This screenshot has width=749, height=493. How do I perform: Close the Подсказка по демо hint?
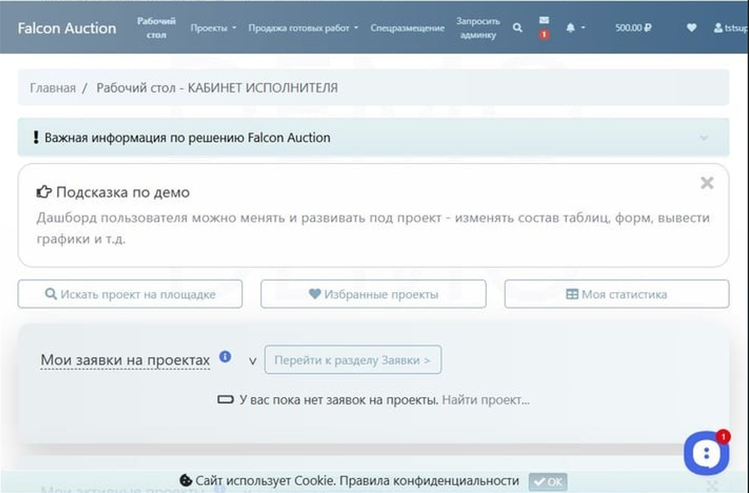(x=707, y=183)
